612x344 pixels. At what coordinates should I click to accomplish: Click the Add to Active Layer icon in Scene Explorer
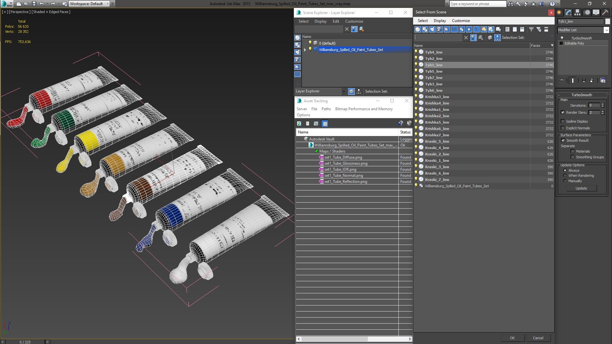[361, 29]
